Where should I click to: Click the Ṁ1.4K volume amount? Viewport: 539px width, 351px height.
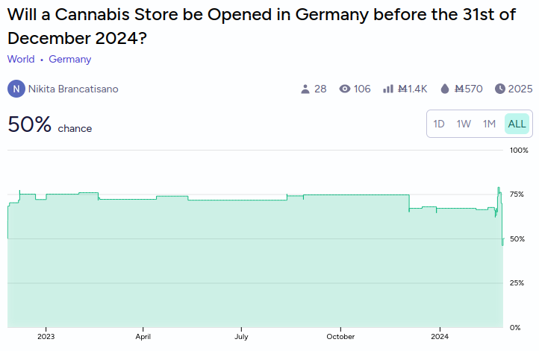point(413,89)
